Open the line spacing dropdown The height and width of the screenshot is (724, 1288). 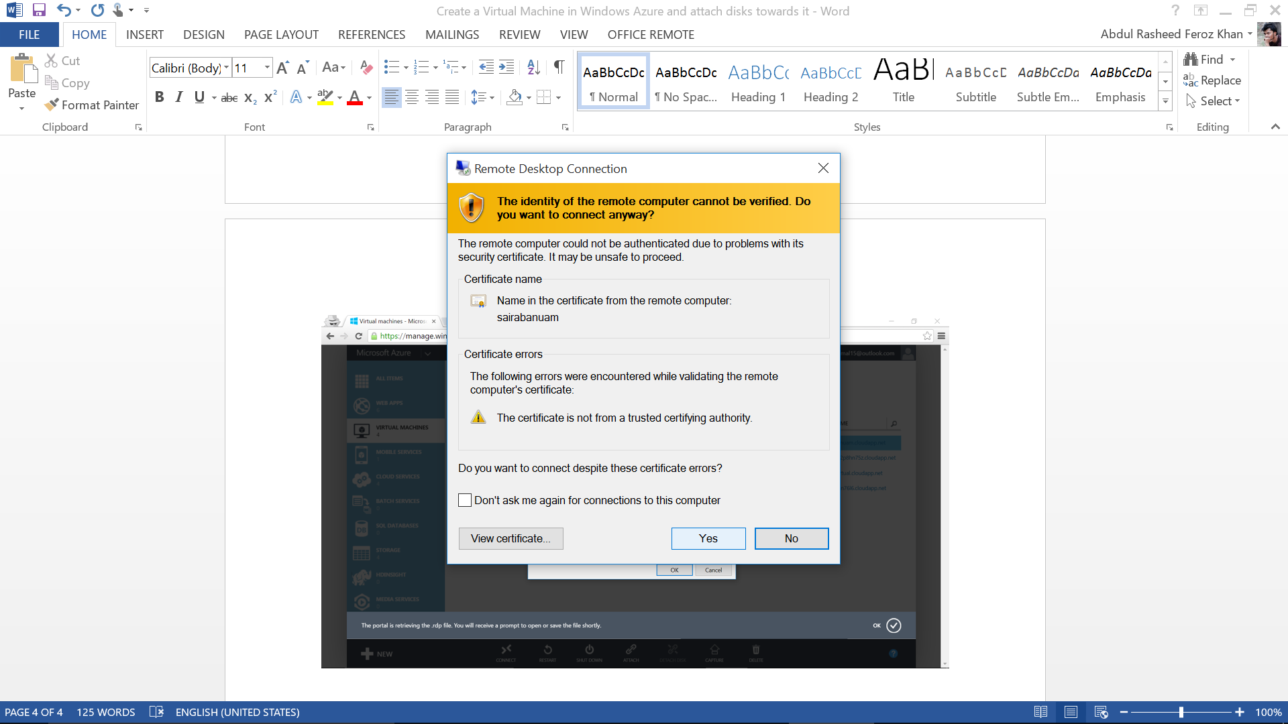point(482,98)
